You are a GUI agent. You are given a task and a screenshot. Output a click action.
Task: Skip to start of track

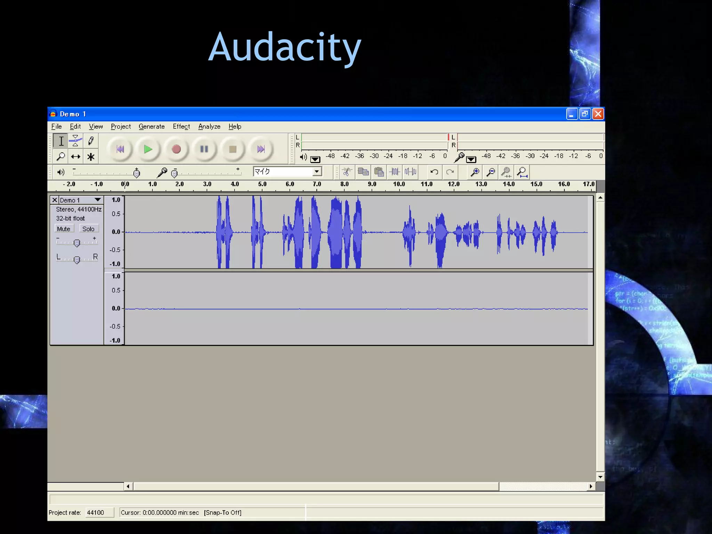(120, 149)
